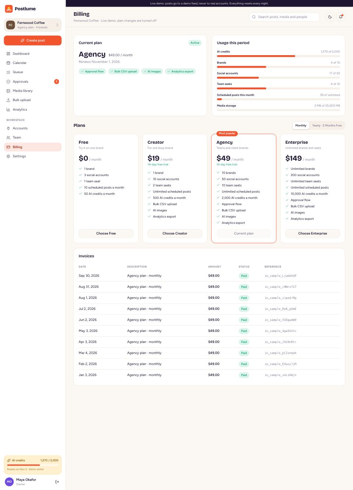Select the Monthly billing tab

[301, 126]
